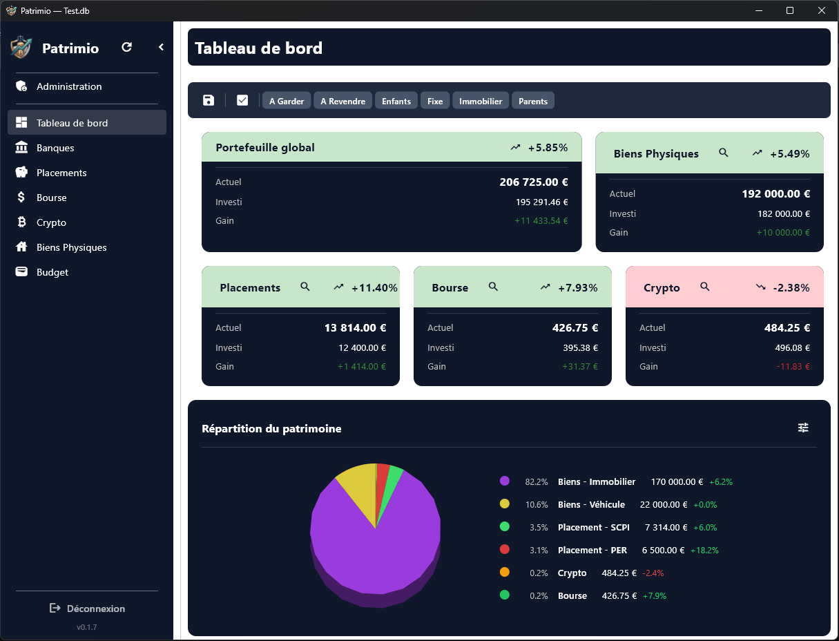This screenshot has height=641, width=839.
Task: Collapse the sidebar with the chevron arrow
Action: [161, 47]
